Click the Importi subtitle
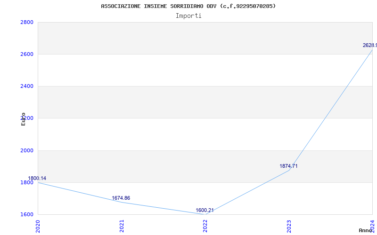 tap(188, 16)
